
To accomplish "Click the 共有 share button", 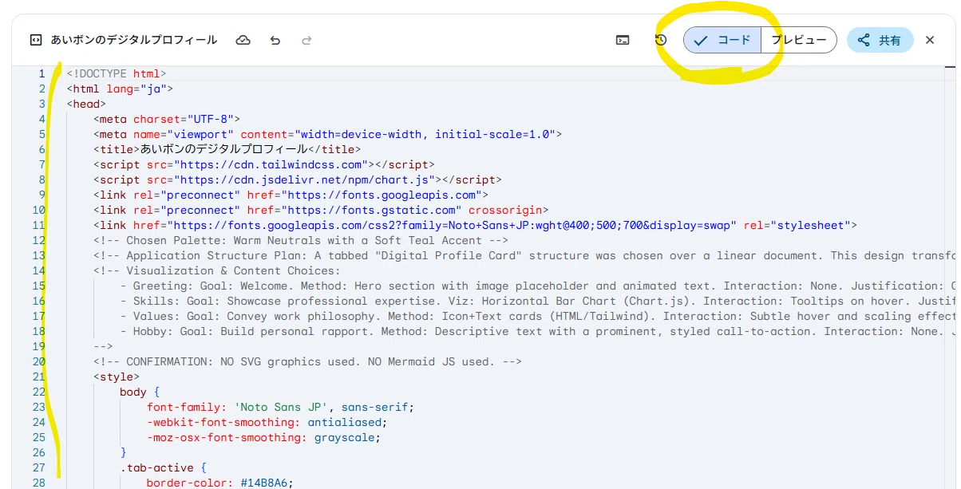I will tap(880, 40).
